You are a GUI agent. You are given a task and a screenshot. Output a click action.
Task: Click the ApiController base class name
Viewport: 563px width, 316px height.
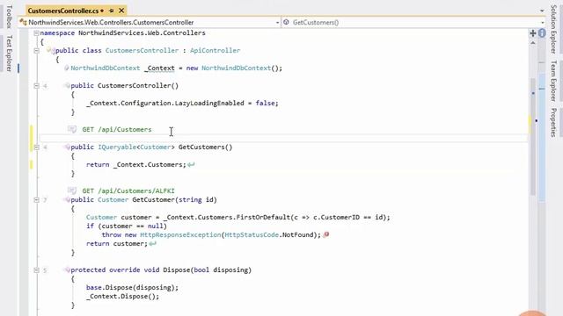pos(215,51)
